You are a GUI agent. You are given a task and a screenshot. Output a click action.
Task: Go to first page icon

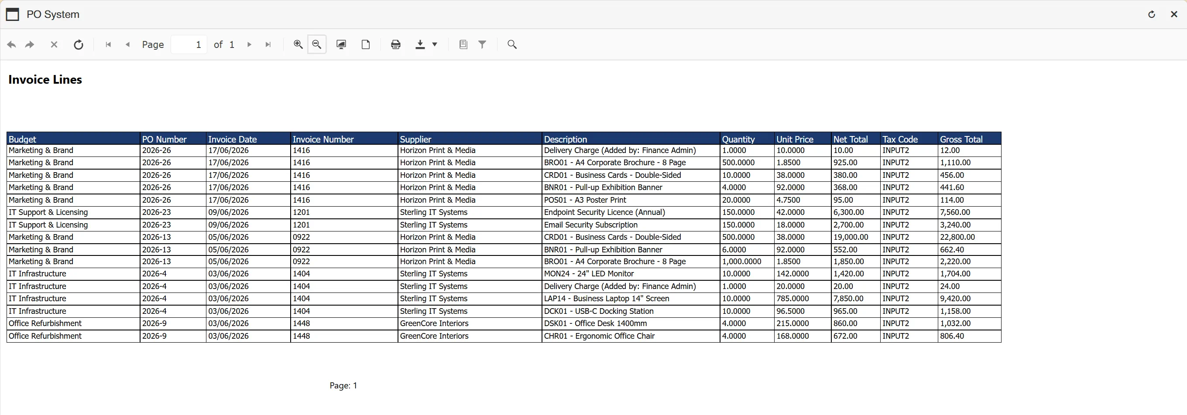point(108,44)
